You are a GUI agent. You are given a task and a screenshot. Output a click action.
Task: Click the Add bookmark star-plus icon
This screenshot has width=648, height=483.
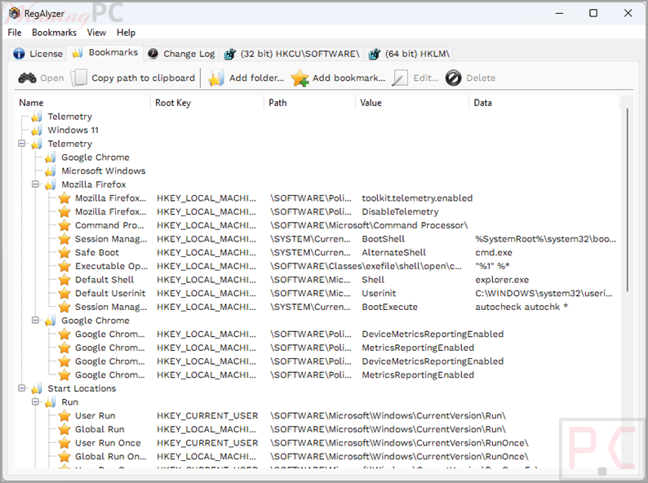(300, 78)
